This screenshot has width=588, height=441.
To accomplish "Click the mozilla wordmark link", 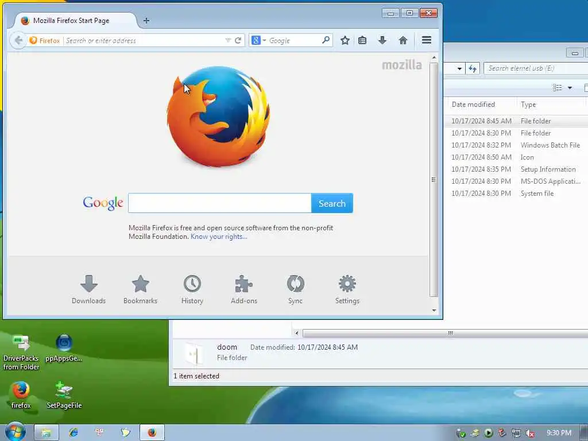I will [402, 65].
